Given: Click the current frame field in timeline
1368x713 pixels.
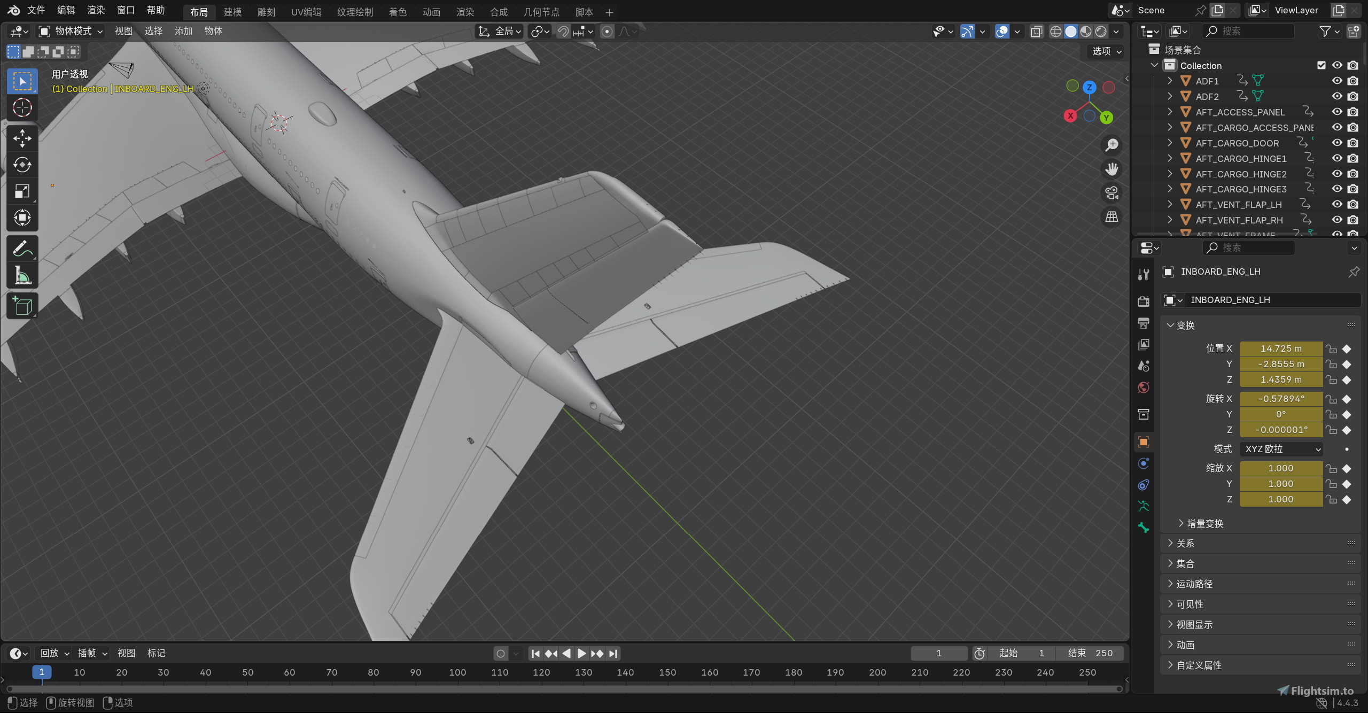Looking at the screenshot, I should [x=938, y=653].
